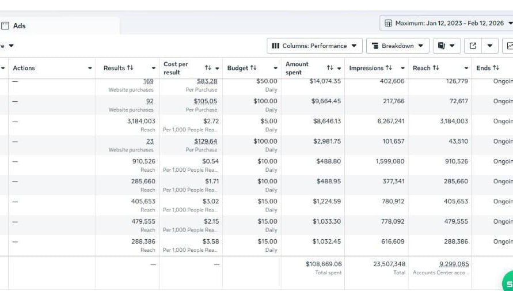
Task: Click the sort arrows beside Results header
Action: [x=130, y=68]
